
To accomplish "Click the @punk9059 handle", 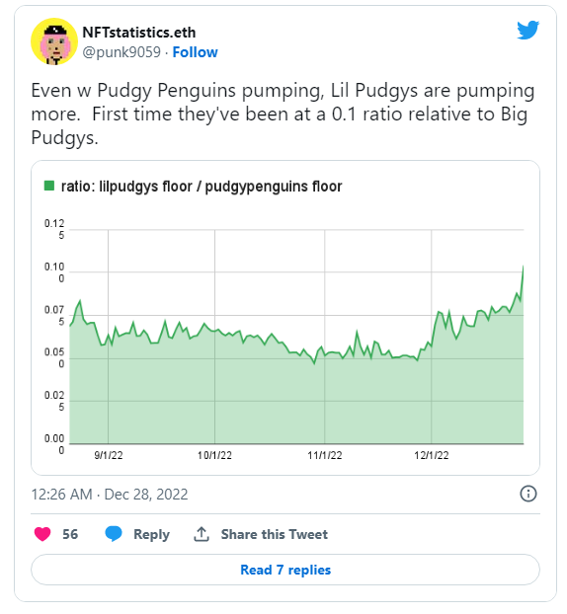I will click(121, 52).
